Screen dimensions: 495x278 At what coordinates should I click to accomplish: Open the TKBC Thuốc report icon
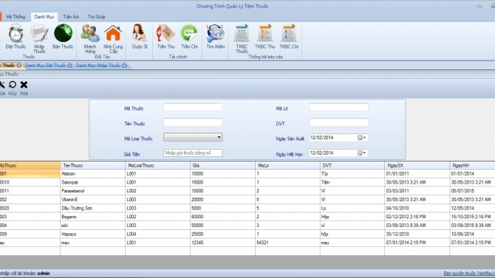coord(242,33)
